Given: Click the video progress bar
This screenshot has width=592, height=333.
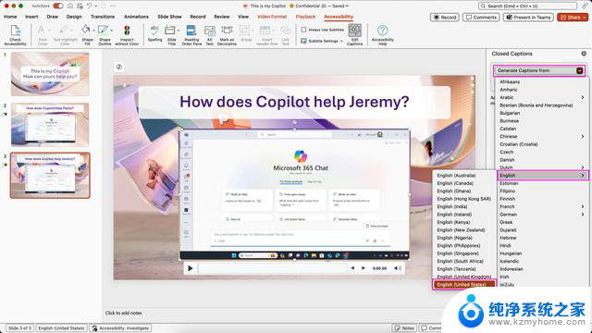Looking at the screenshot, I should point(272,268).
